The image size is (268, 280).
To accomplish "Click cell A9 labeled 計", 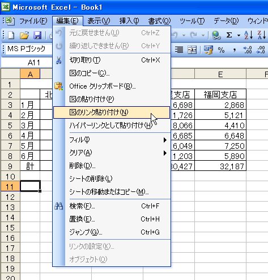I will tap(30, 166).
